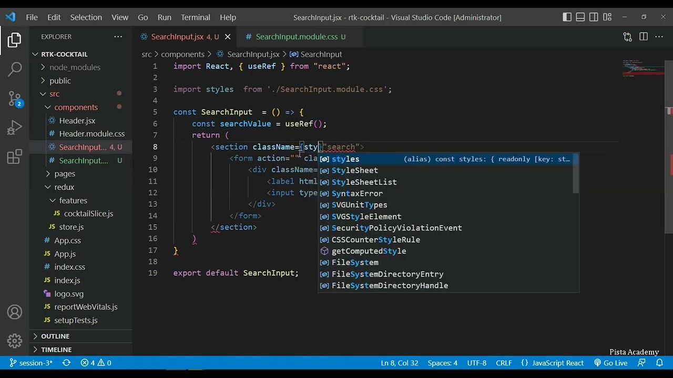Open the Run and Debug view
The height and width of the screenshot is (378, 673).
[x=15, y=128]
